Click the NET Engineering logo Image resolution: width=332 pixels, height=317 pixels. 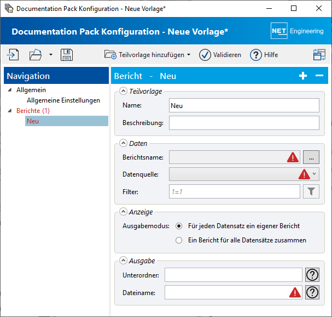pos(297,31)
